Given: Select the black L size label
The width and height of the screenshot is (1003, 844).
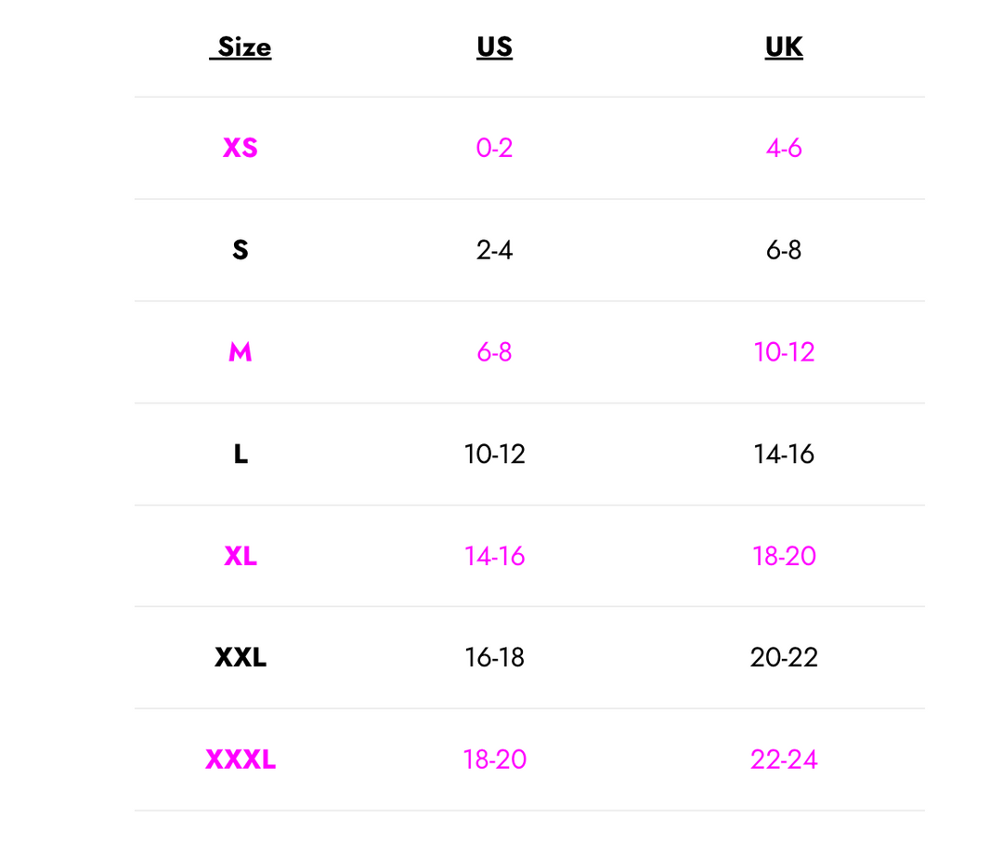Looking at the screenshot, I should coord(241,455).
